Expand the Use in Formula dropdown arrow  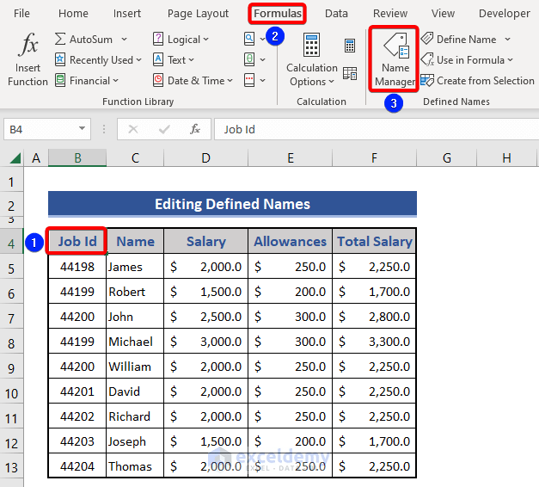(x=510, y=60)
